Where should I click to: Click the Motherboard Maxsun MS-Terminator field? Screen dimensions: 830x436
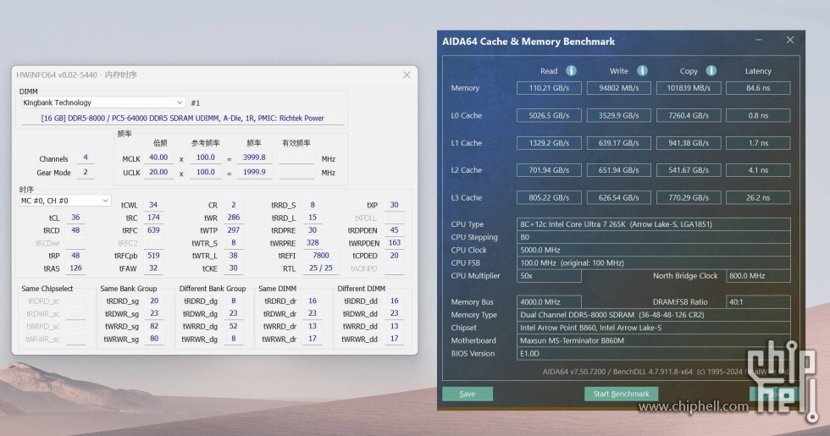654,340
